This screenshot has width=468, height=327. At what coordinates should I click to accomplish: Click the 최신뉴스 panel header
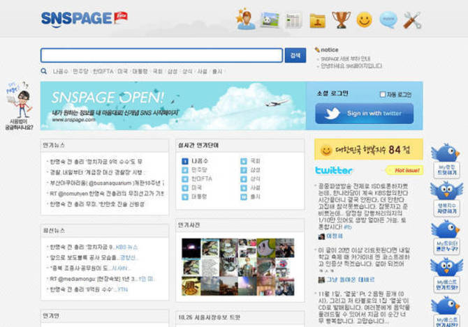[x=105, y=231]
